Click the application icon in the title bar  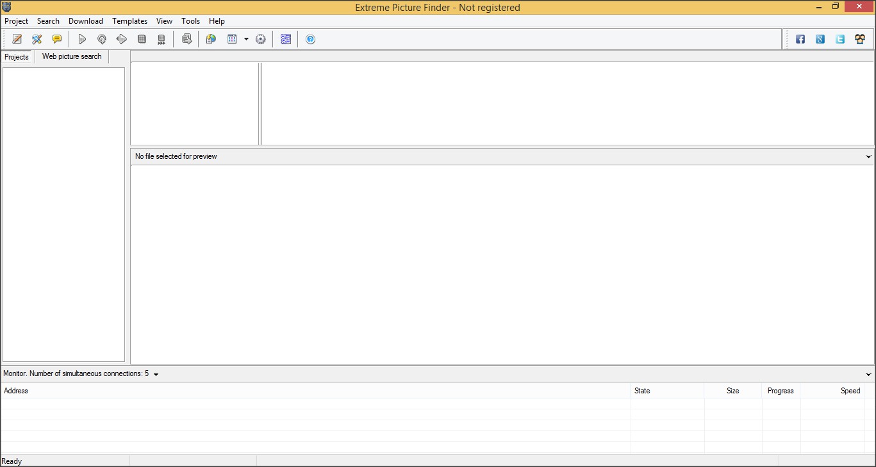click(x=7, y=7)
